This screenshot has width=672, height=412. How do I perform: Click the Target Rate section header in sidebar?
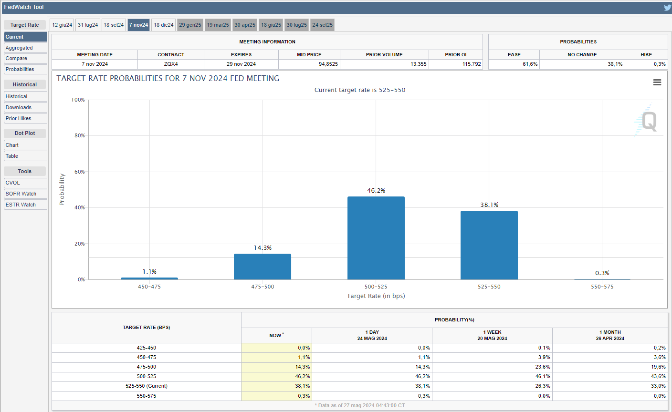tap(25, 25)
